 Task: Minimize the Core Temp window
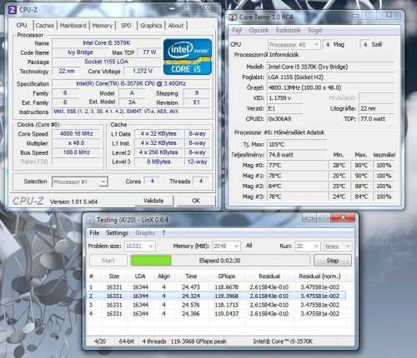coord(355,16)
